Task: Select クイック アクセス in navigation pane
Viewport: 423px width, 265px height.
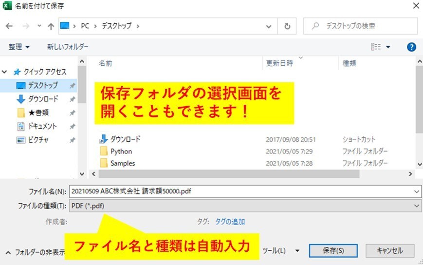Action: tap(44, 72)
